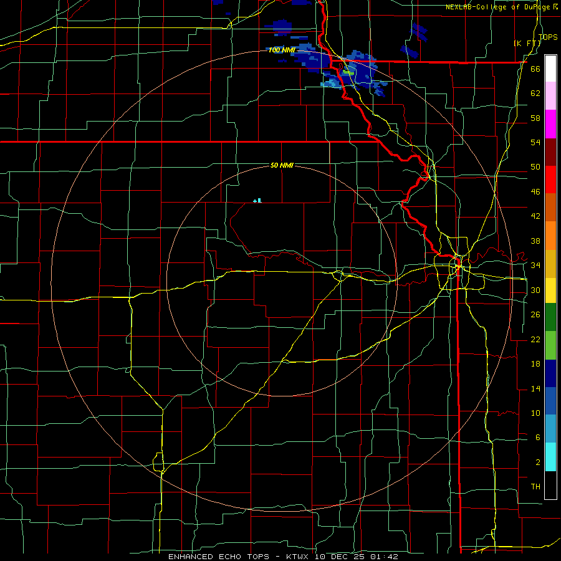
Task: Click the cyan 2 kft legend swatch
Action: click(x=550, y=457)
